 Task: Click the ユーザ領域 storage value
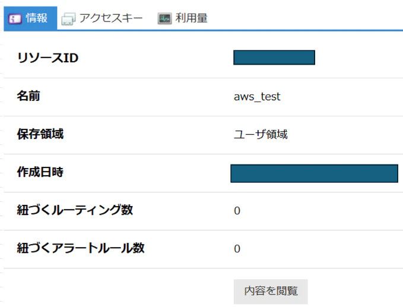click(261, 134)
